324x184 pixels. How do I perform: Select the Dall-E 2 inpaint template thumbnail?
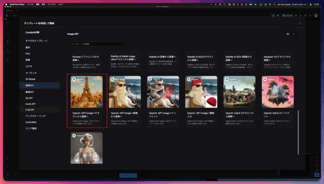pos(277,92)
